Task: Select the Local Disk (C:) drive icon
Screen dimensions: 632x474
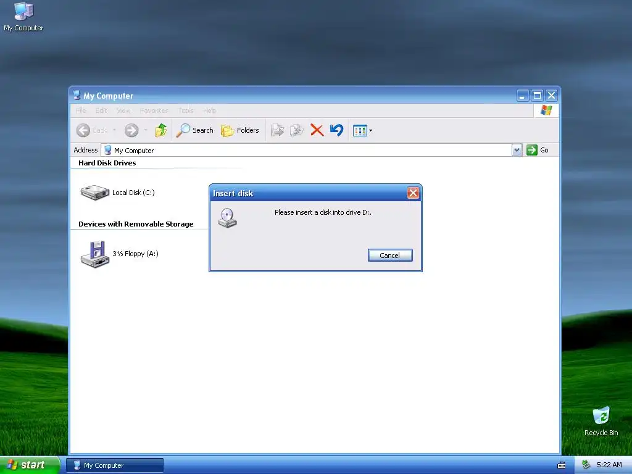Action: 94,193
